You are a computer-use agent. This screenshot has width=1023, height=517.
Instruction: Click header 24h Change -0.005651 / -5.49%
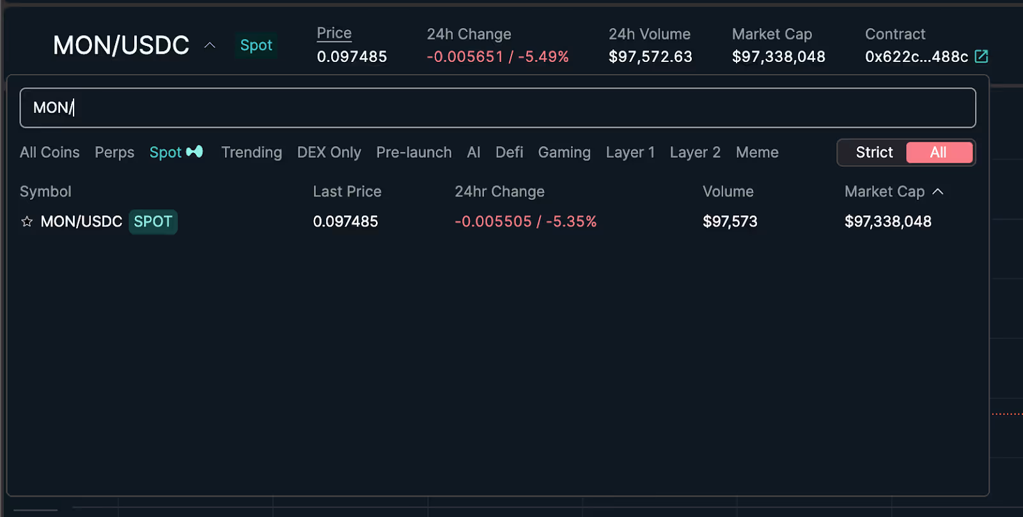(x=498, y=57)
